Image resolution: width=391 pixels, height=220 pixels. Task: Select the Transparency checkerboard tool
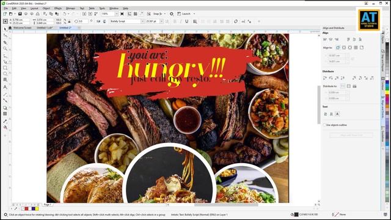pos(5,114)
